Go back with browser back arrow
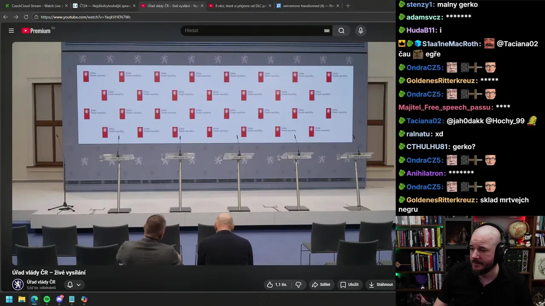 pos(6,17)
